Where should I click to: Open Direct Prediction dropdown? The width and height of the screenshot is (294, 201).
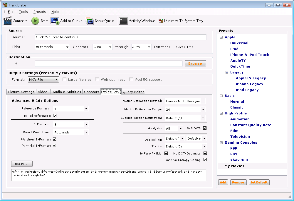pos(71,132)
